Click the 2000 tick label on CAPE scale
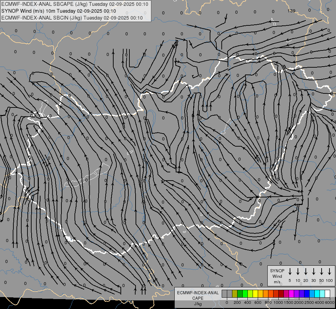The image size is (336, 309). tap(299, 302)
